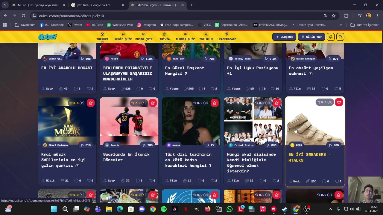Click the Müzik category on Kral müzik card
Image resolution: width=383 pixels, height=215 pixels.
(48, 181)
